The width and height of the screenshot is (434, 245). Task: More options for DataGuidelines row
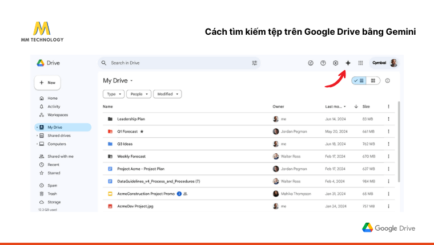389,181
